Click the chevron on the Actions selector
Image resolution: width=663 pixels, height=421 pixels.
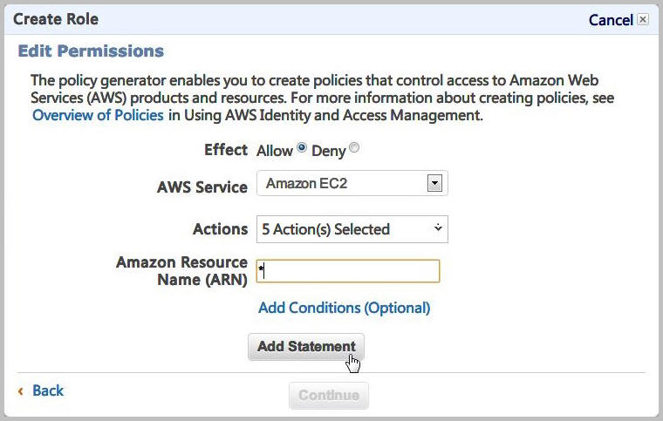[438, 228]
